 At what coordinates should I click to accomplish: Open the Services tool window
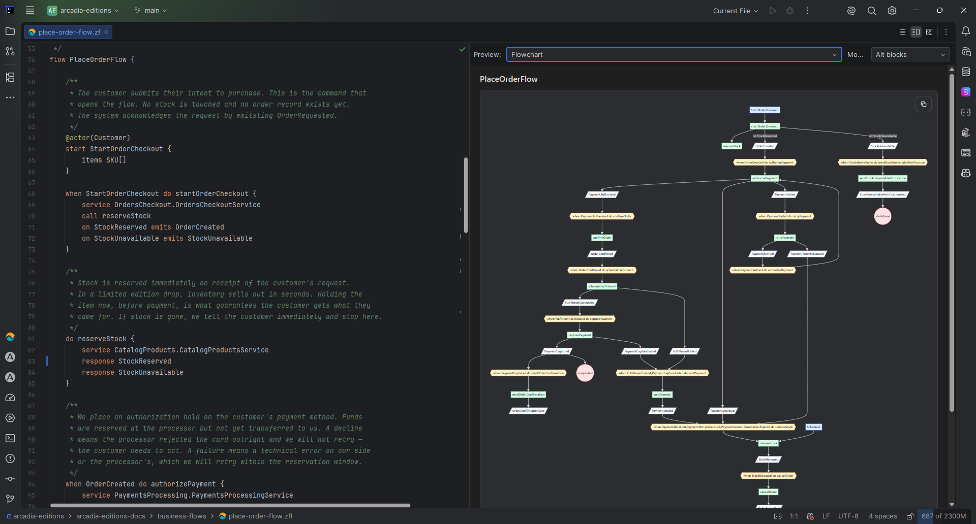pyautogui.click(x=10, y=418)
